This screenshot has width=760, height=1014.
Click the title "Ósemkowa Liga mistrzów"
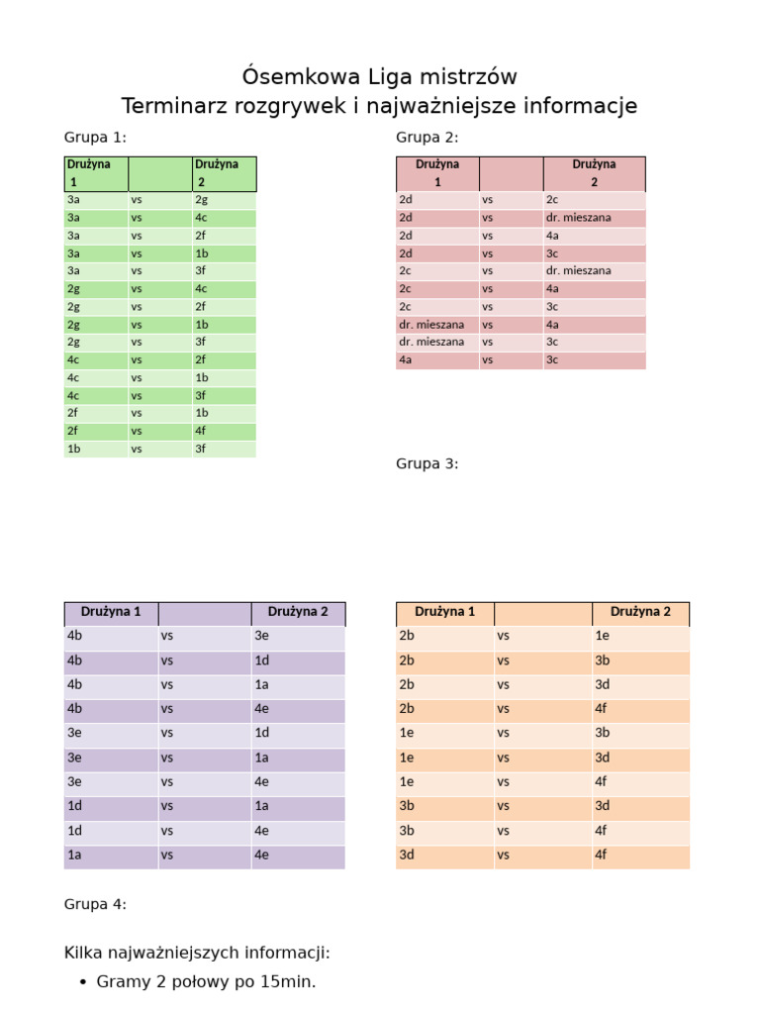coord(379,76)
